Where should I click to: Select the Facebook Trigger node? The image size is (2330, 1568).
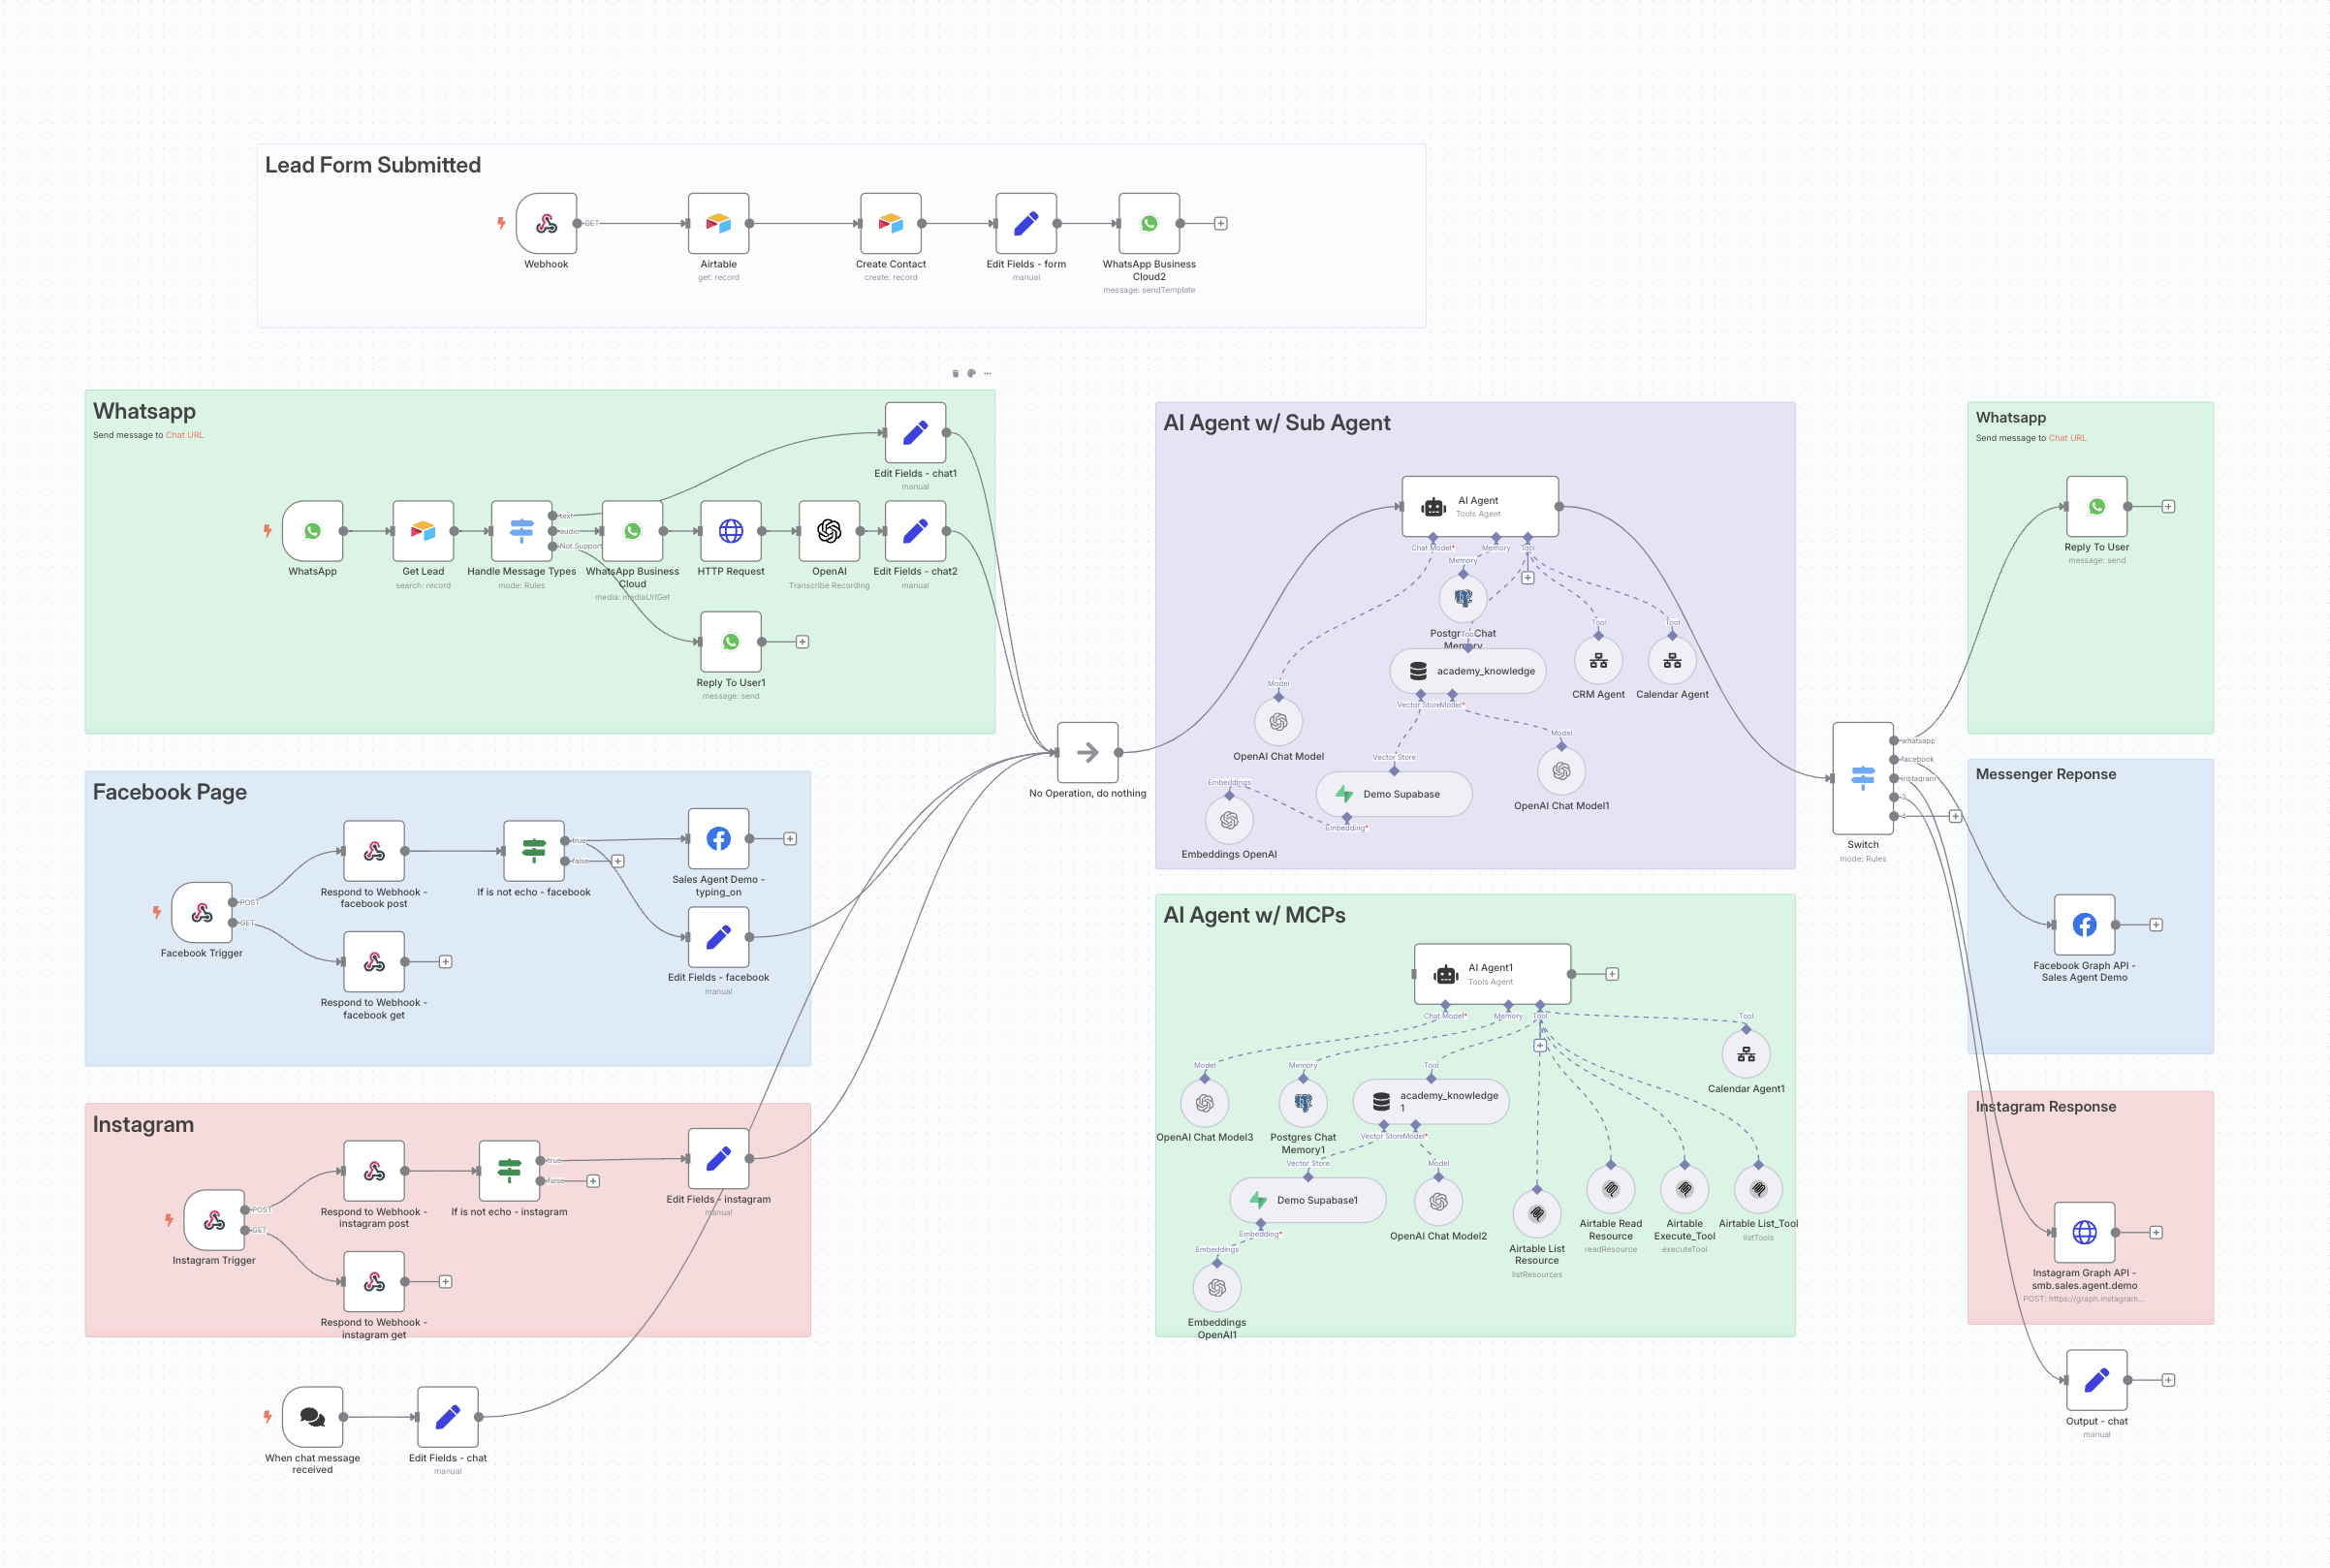(202, 913)
